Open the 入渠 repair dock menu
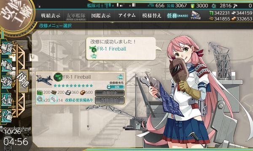The height and width of the screenshot is (151, 253). [6, 99]
